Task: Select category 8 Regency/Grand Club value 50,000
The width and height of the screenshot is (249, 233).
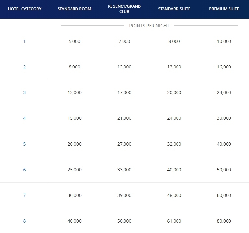Action: click(x=124, y=221)
